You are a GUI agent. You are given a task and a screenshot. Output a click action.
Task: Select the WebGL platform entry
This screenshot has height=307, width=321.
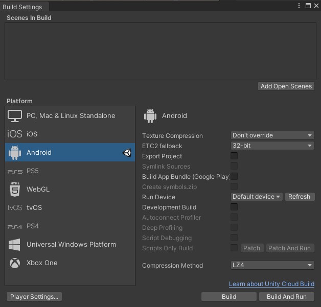point(70,189)
